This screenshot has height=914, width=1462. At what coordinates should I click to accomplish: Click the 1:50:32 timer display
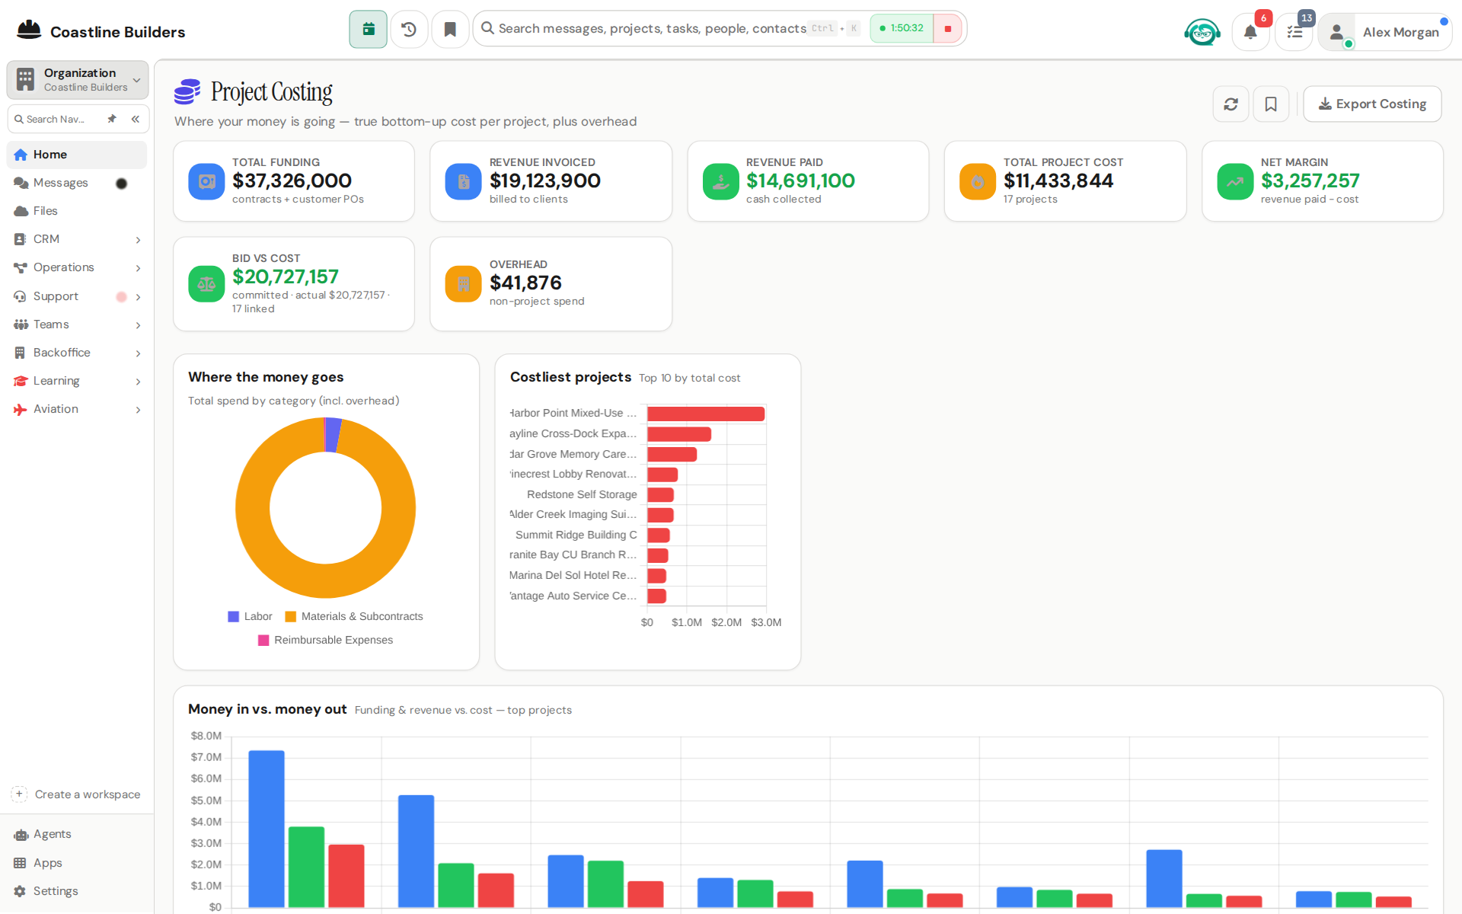click(x=902, y=29)
